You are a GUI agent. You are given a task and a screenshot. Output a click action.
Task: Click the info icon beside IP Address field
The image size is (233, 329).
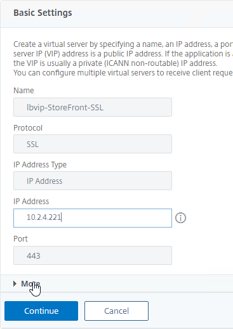[x=180, y=218]
